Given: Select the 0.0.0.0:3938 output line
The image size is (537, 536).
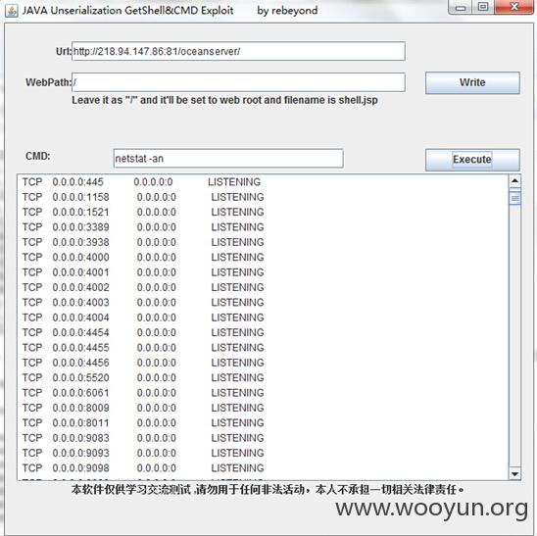Looking at the screenshot, I should (143, 242).
